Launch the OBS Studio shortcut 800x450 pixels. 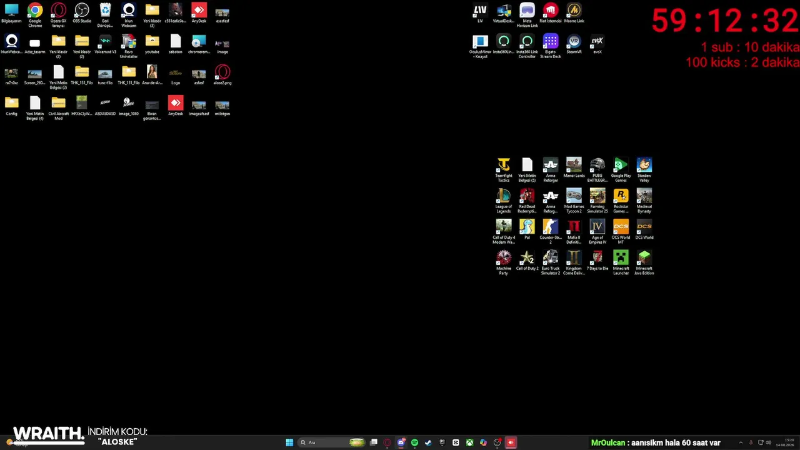point(82,13)
